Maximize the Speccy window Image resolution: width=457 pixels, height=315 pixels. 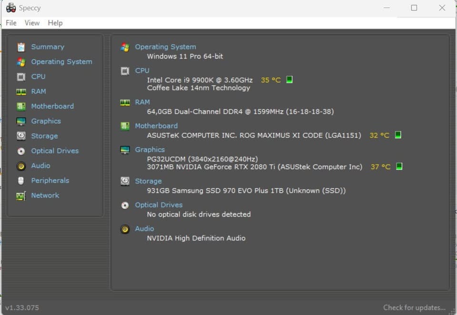pyautogui.click(x=414, y=8)
